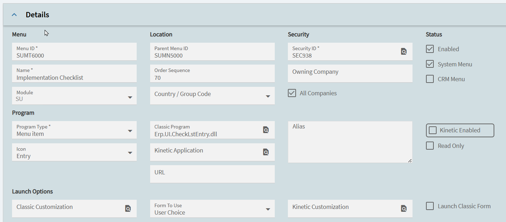Click the Owning Company field

(x=350, y=73)
